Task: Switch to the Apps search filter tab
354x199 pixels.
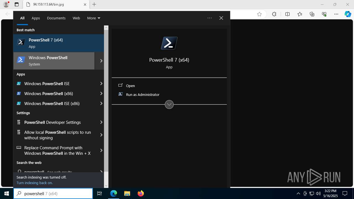Action: coord(36,18)
